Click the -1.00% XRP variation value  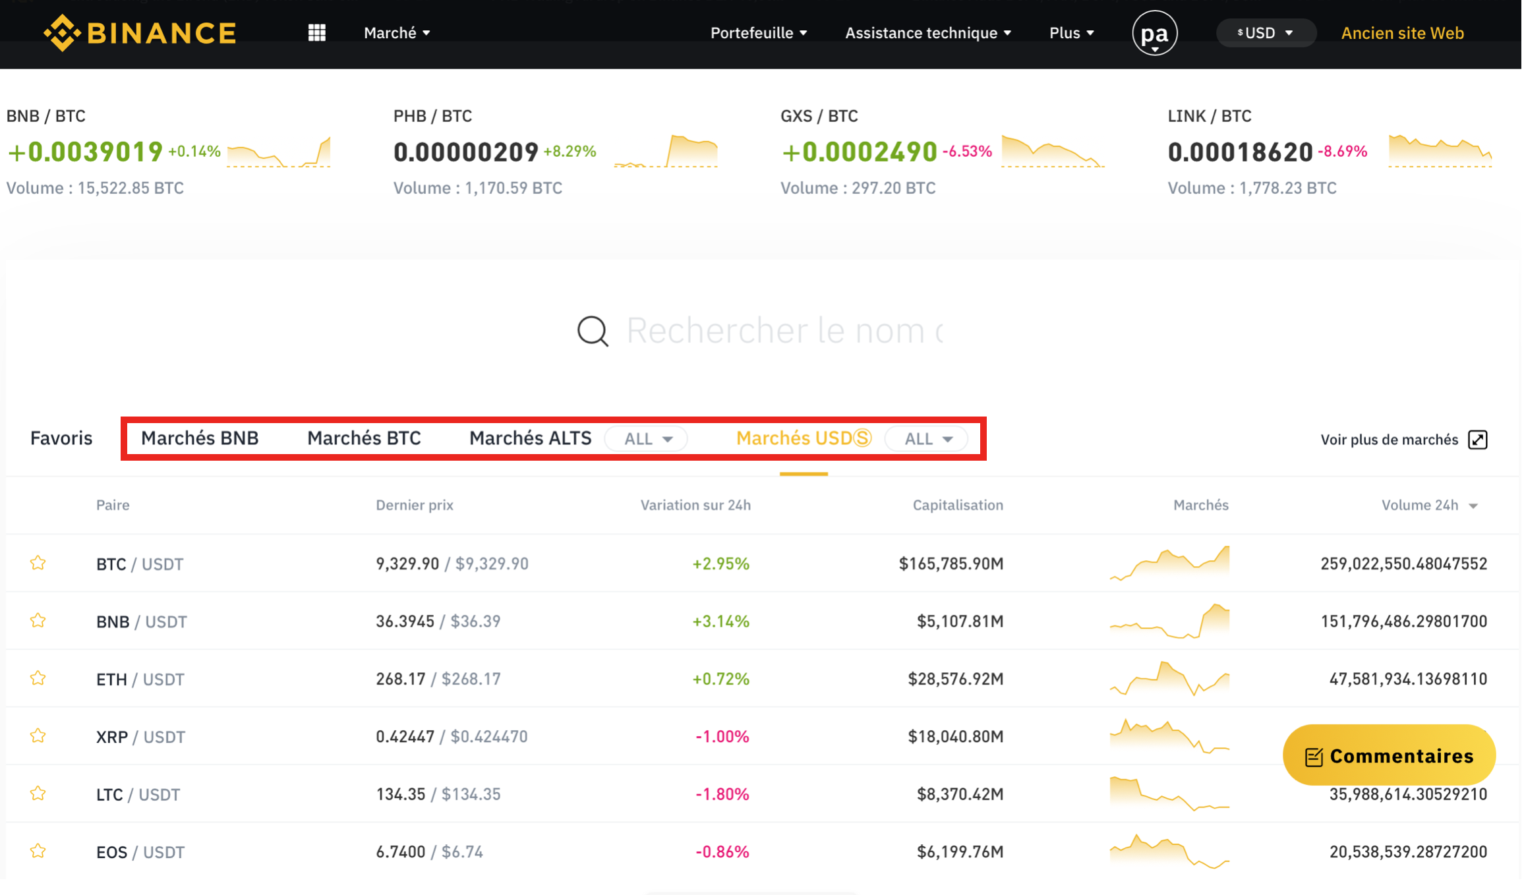click(722, 736)
